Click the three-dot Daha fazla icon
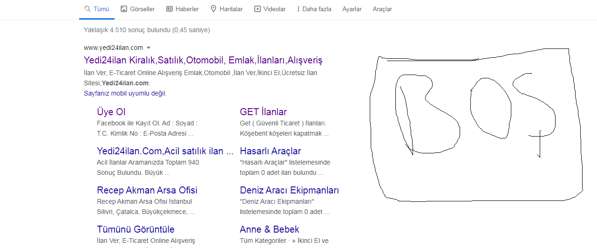This screenshot has width=597, height=248. tap(298, 9)
